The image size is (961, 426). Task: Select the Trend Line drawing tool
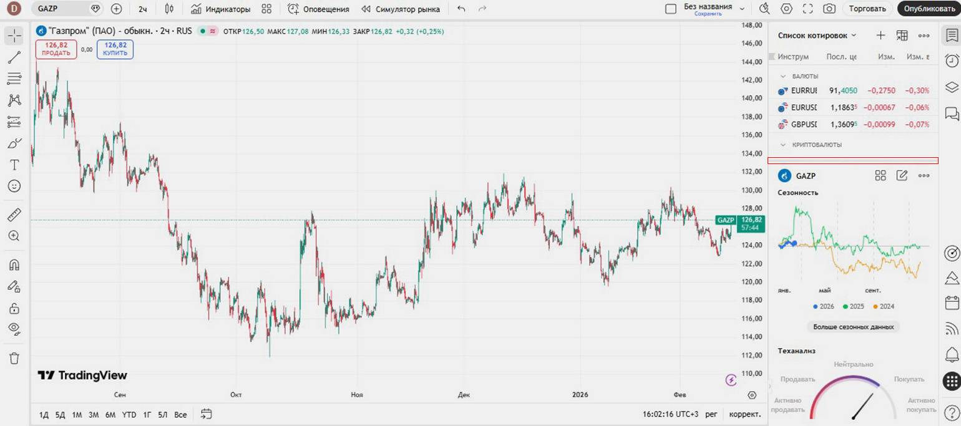tap(14, 58)
